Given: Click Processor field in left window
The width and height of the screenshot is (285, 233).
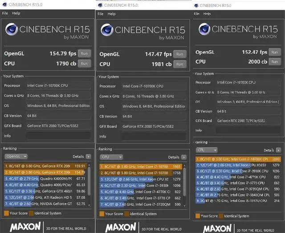Looking at the screenshot, I should (58, 86).
